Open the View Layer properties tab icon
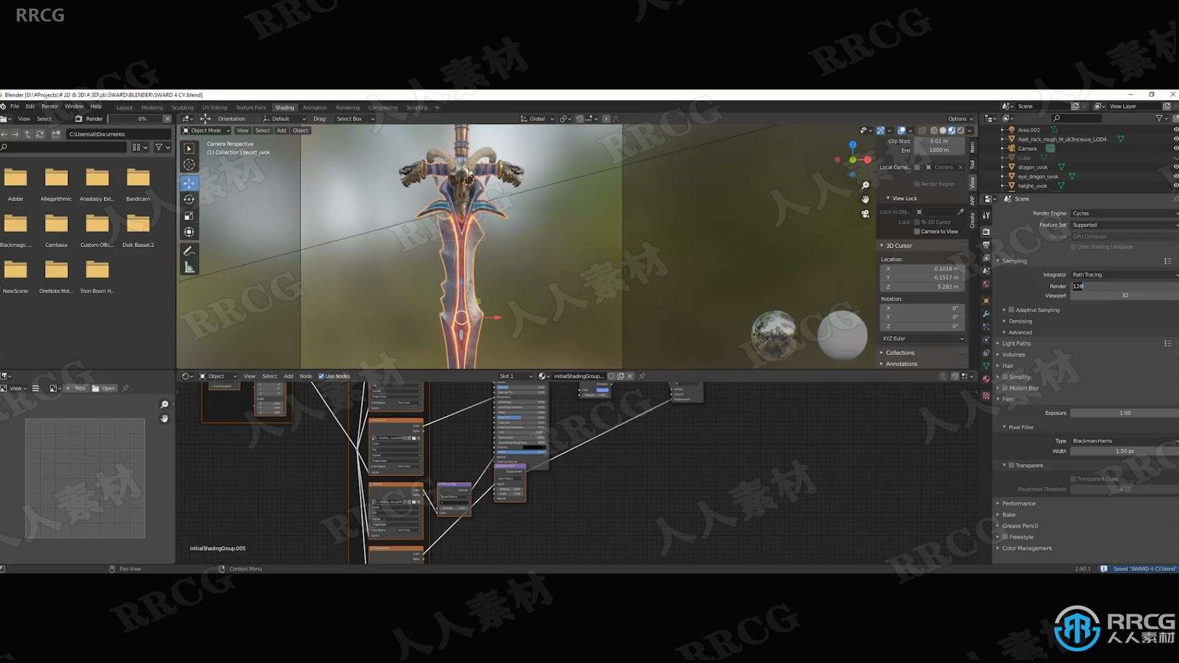The image size is (1179, 663). click(x=986, y=258)
